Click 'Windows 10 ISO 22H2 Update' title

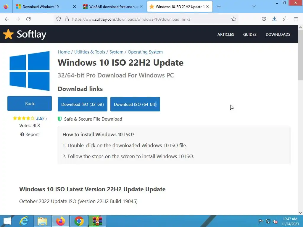[121, 63]
